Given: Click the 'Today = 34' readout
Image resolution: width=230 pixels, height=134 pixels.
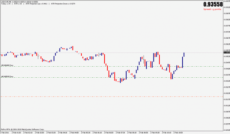Looking at the screenshot, I should tap(6, 4).
